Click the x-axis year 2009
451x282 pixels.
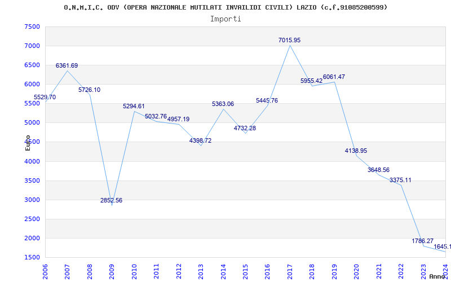point(112,271)
